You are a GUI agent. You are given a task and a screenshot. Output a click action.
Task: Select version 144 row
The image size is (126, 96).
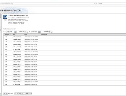[x=65, y=44]
